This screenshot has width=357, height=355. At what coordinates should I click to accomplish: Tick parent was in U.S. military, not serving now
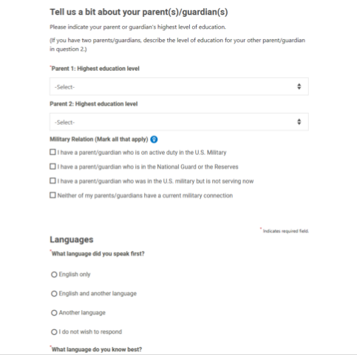tap(52, 181)
